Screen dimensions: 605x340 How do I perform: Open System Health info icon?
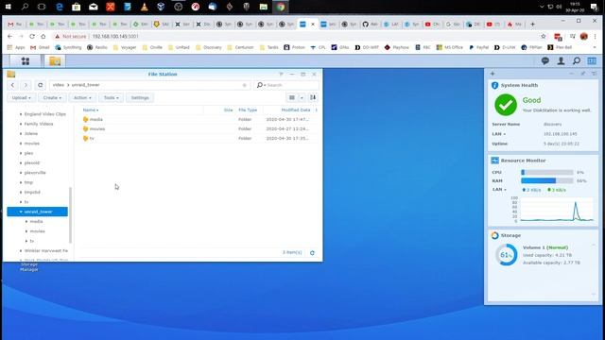click(x=494, y=85)
